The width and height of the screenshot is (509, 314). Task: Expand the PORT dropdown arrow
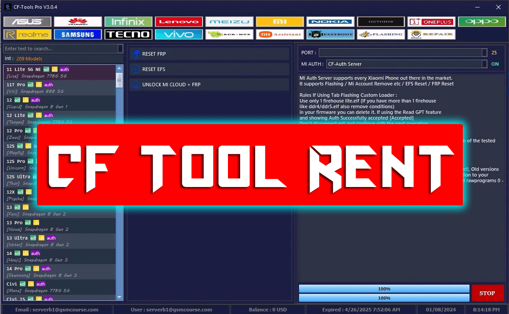point(484,53)
